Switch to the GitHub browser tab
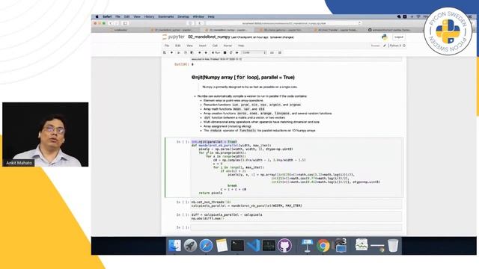This screenshot has width=479, height=269. pyautogui.click(x=390, y=30)
